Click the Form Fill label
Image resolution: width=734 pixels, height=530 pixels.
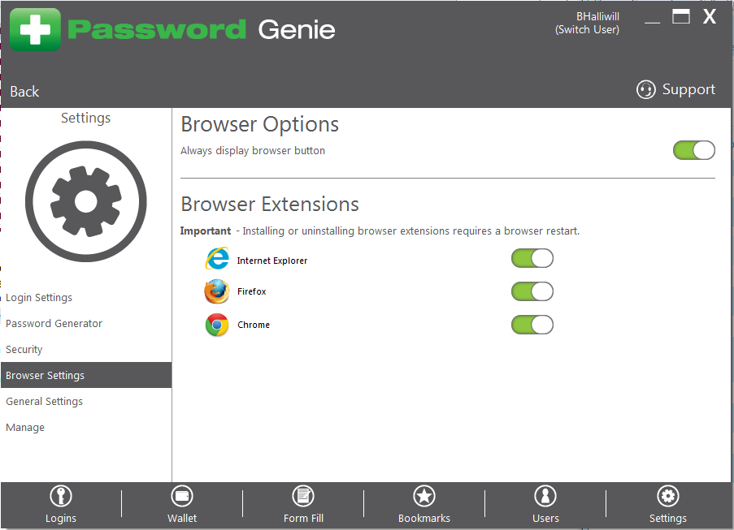point(303,519)
